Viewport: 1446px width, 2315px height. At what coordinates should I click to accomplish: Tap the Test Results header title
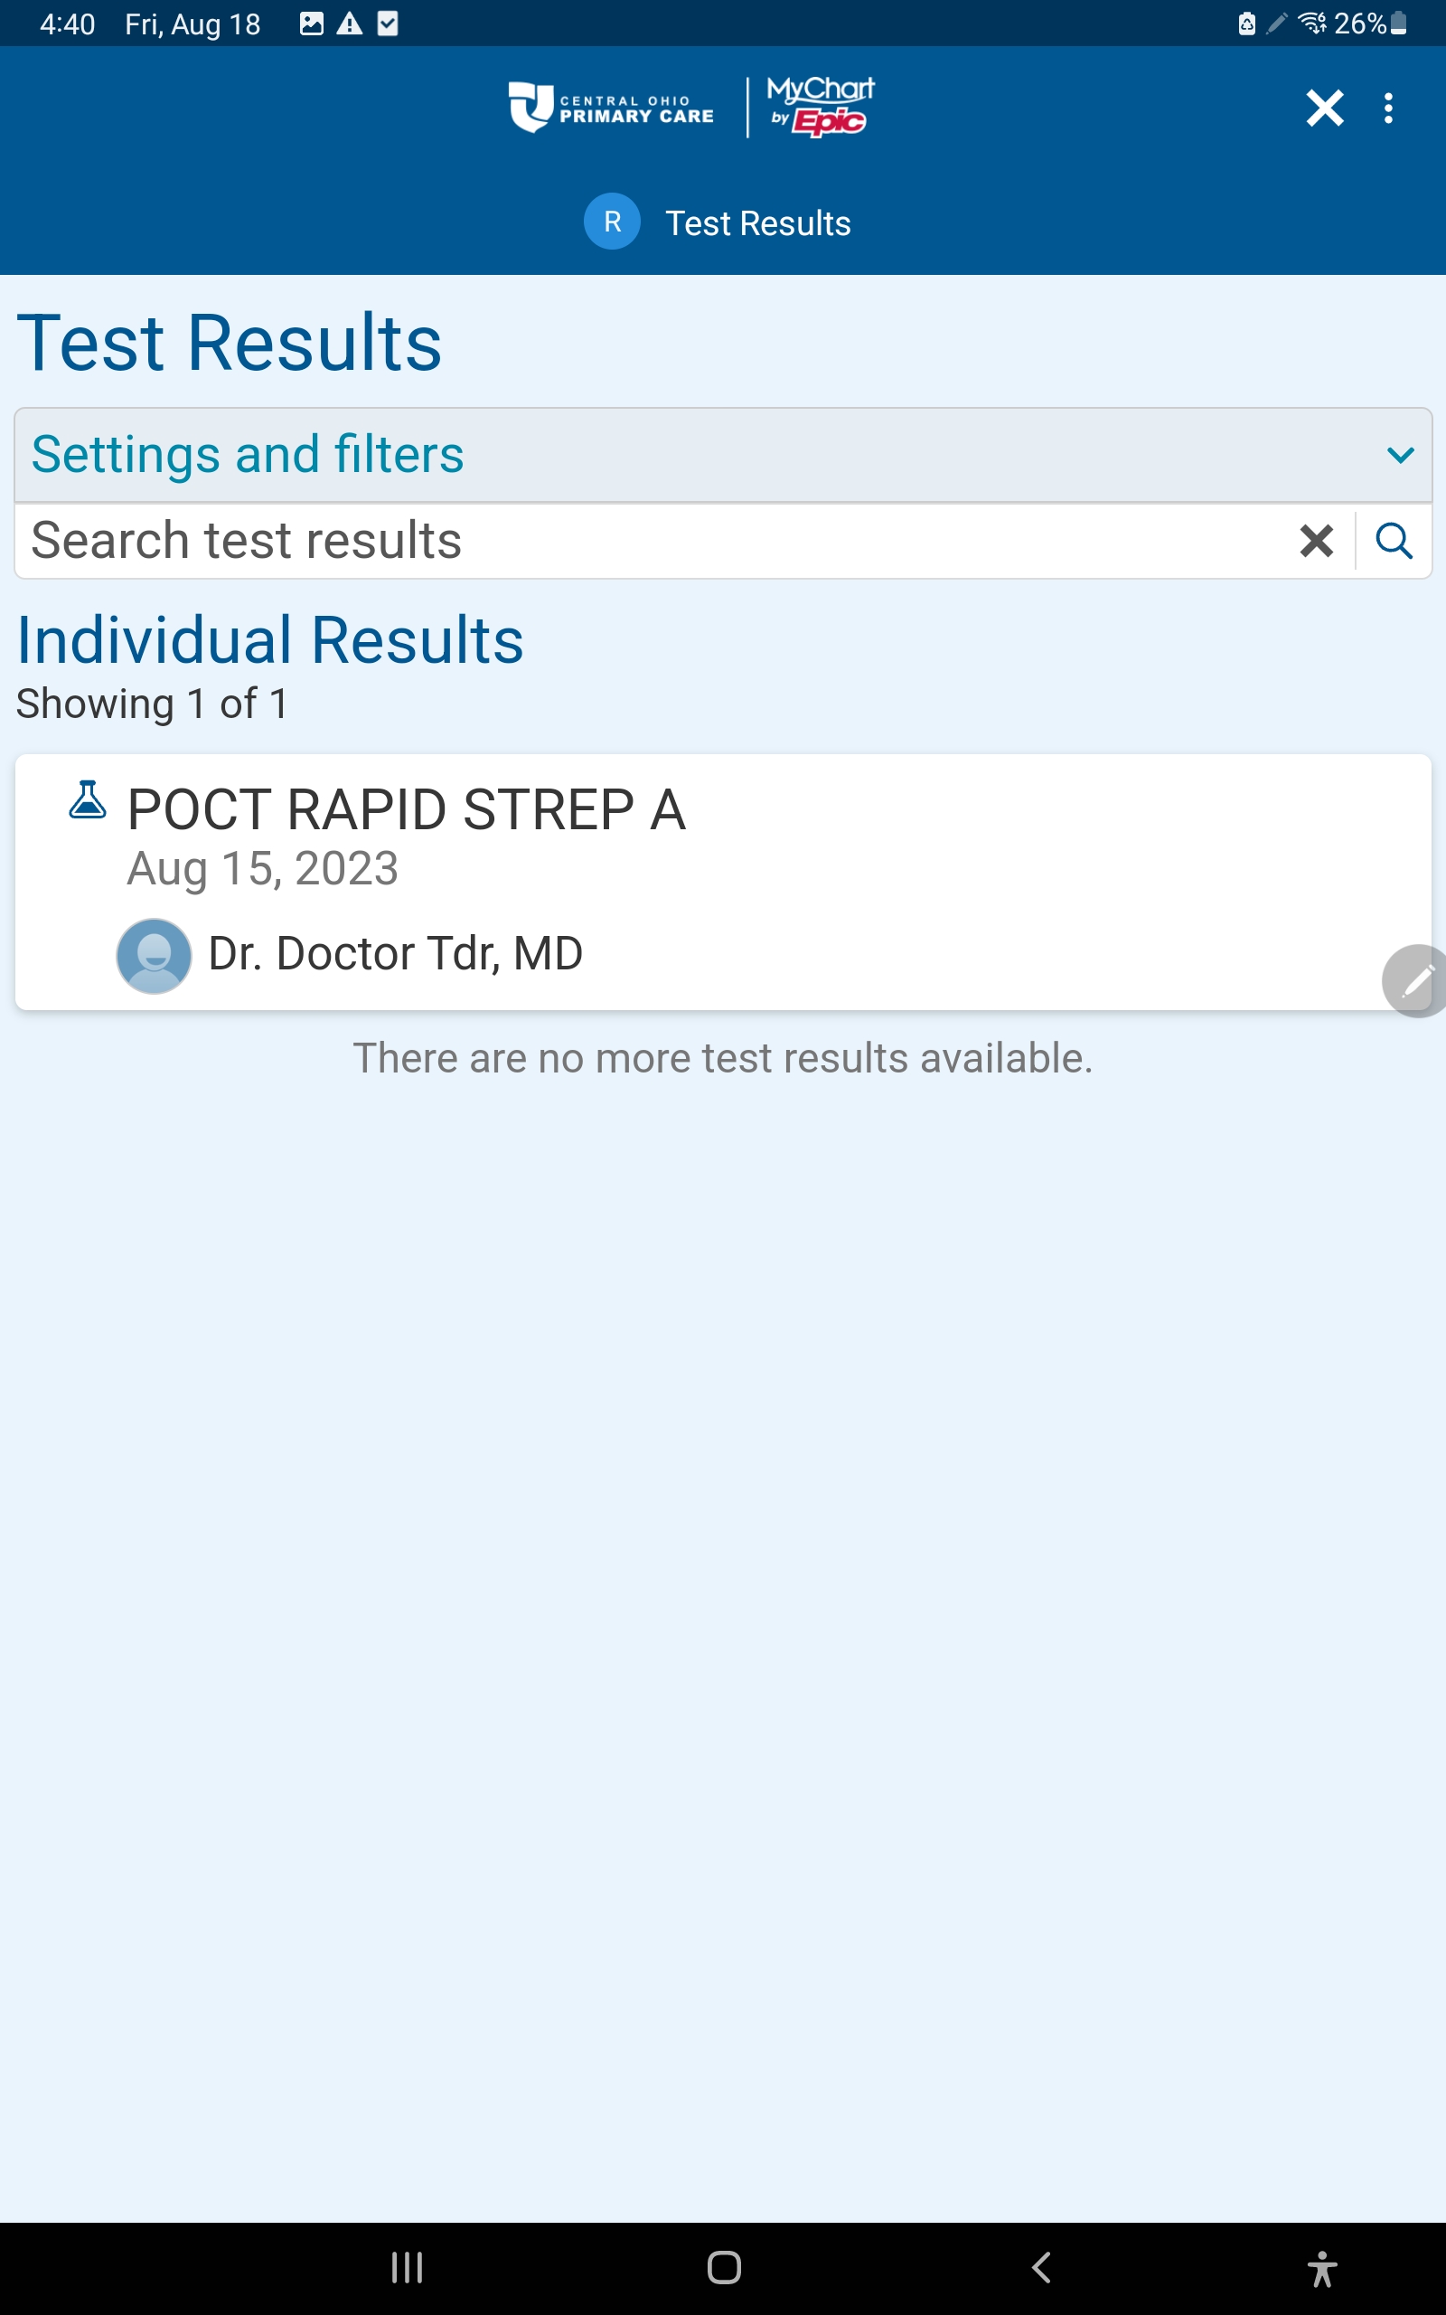757,222
